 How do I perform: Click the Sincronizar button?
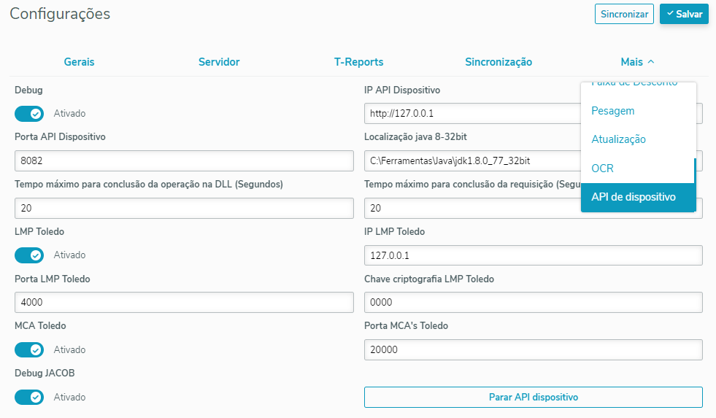[x=624, y=14]
